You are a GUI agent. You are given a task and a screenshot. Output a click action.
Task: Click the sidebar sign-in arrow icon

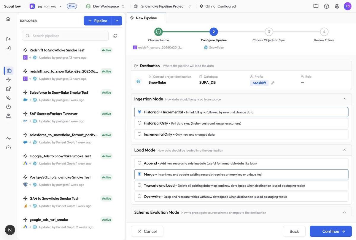8,48
